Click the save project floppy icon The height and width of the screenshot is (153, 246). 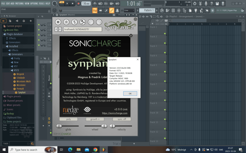[217, 3]
